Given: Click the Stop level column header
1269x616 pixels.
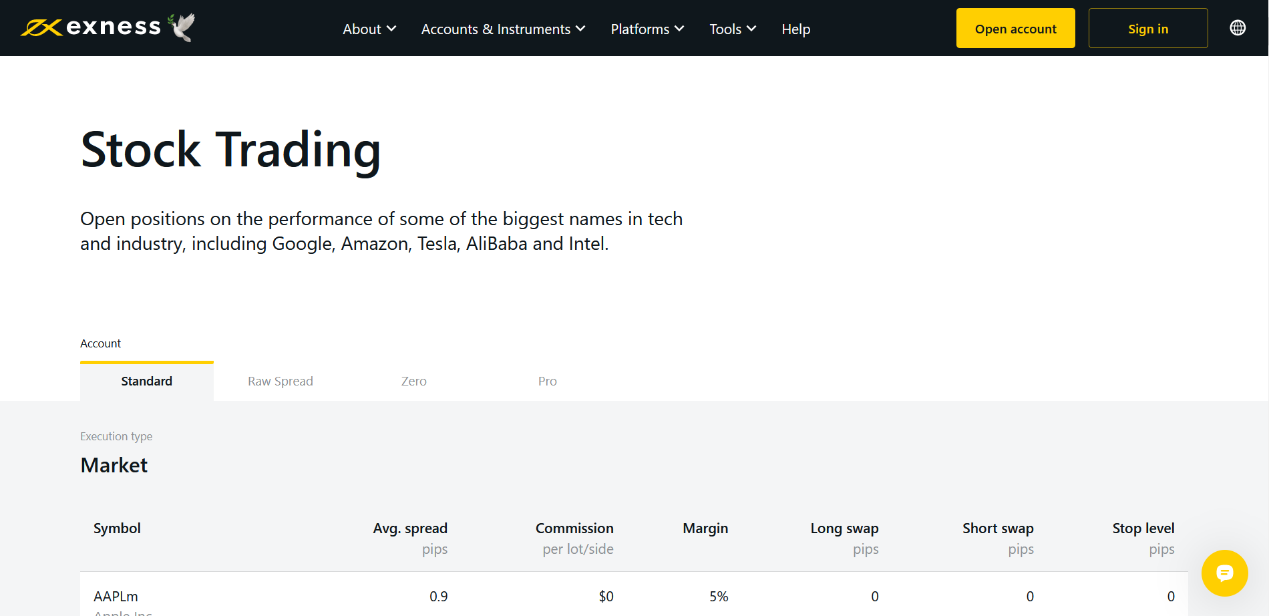Looking at the screenshot, I should 1143,528.
